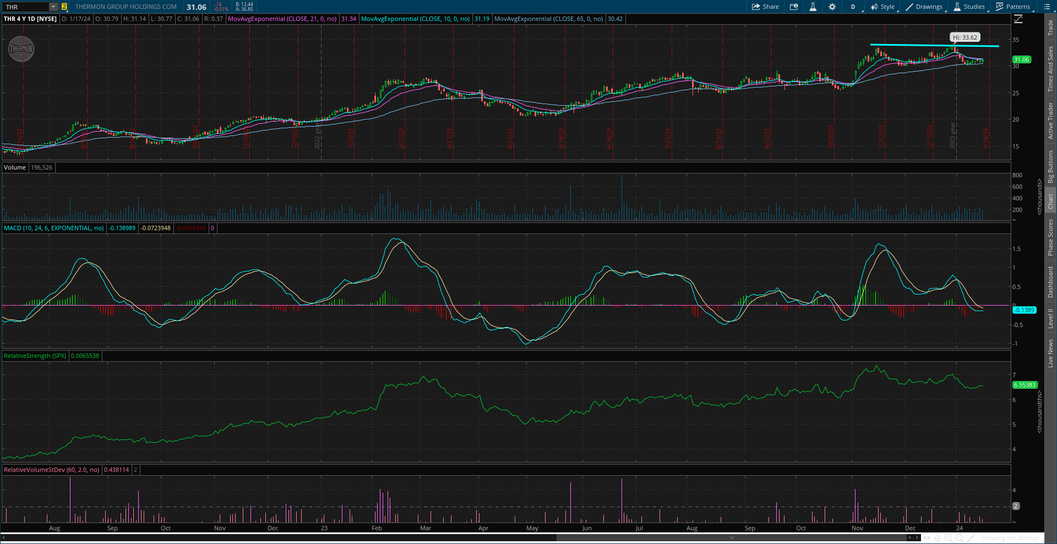Viewport: 1057px width, 544px height.
Task: Click the alerts calendar icon in the toolbar
Action: coord(794,7)
